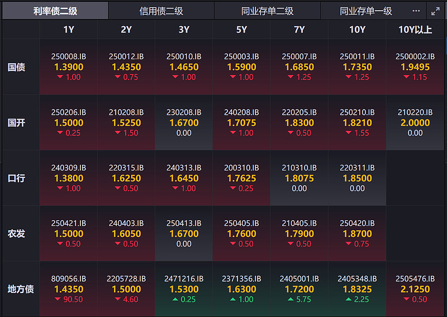Open bond 250007.IB quote cell

[299, 67]
